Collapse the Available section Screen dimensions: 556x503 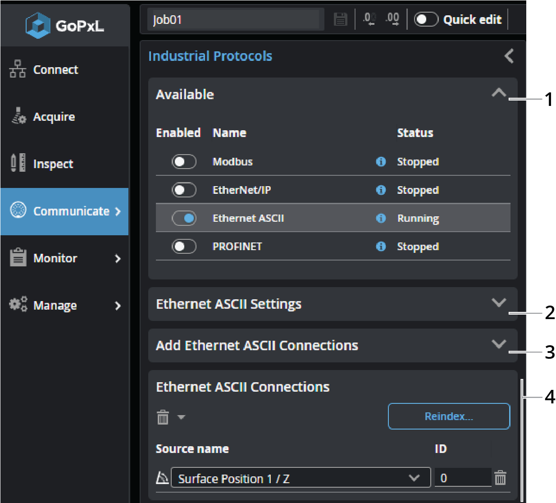498,93
